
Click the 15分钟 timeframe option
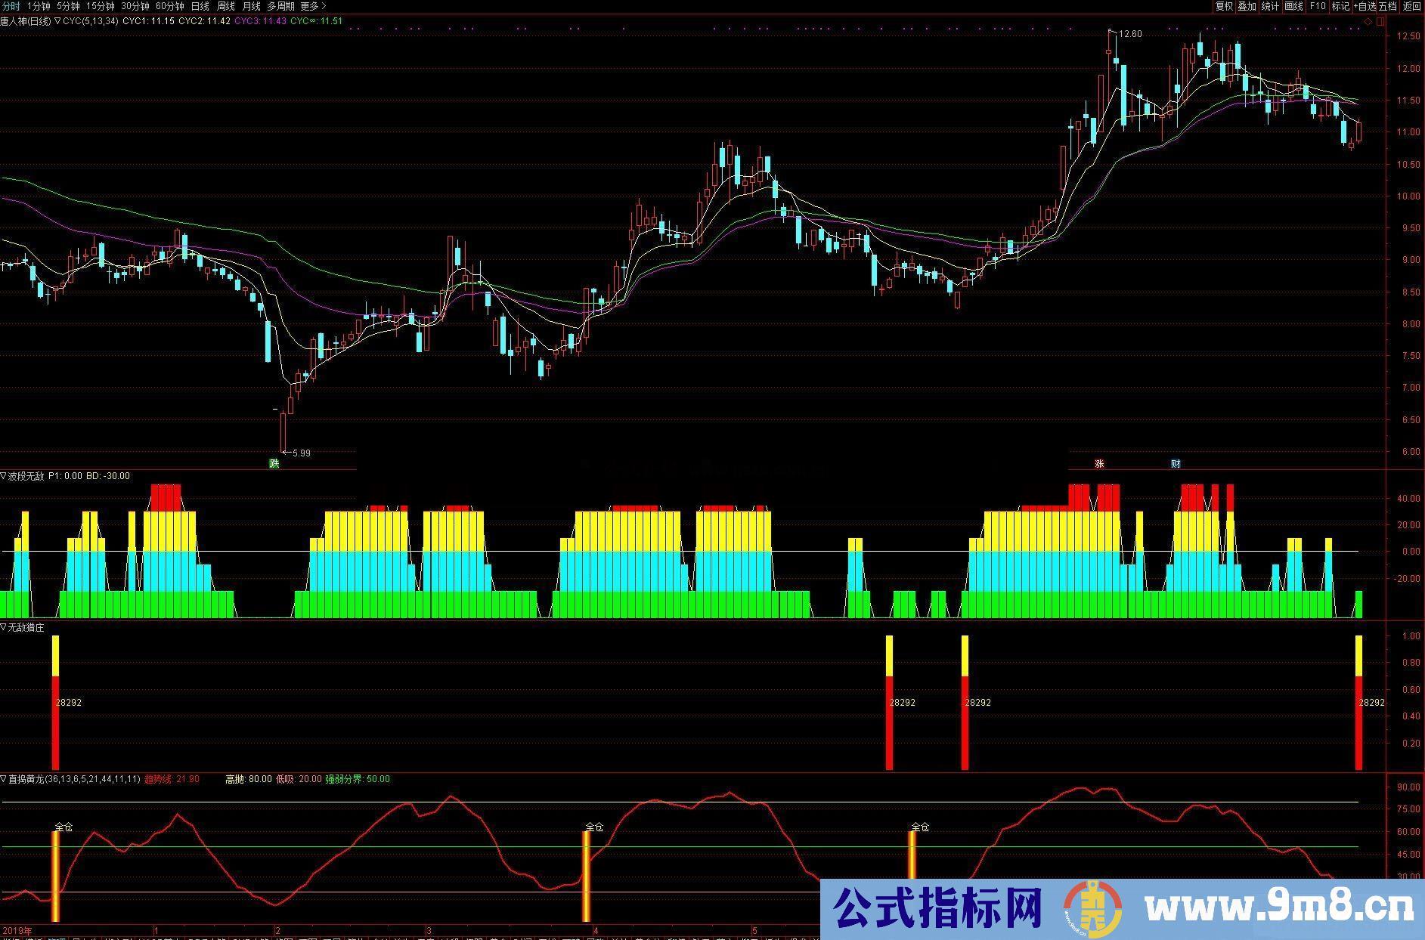click(101, 6)
